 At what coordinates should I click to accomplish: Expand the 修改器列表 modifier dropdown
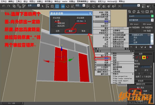pos(152,20)
